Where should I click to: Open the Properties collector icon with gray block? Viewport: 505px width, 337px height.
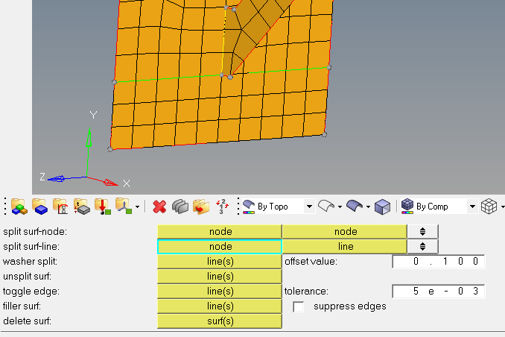(x=81, y=207)
